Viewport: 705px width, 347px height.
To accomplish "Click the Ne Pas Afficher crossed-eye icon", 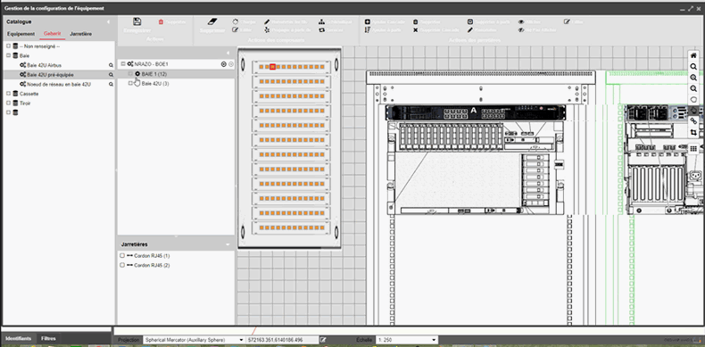I will click(x=521, y=30).
